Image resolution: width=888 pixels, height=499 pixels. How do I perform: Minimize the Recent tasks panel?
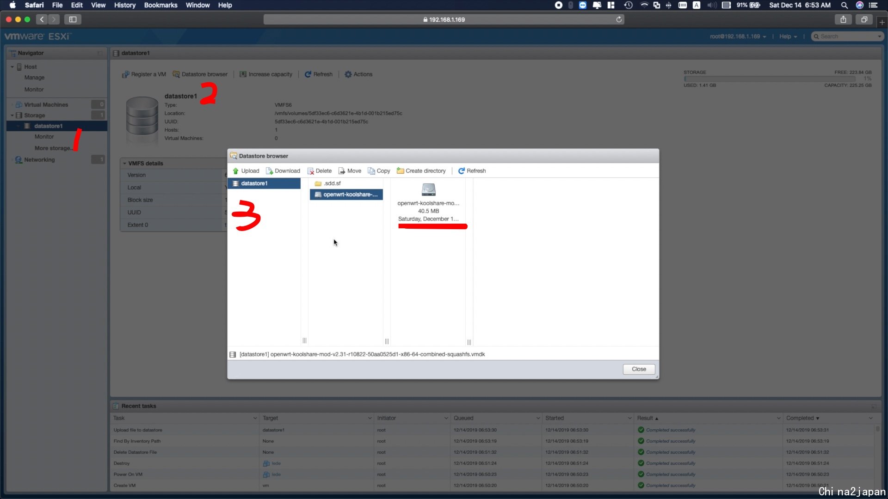(x=874, y=406)
